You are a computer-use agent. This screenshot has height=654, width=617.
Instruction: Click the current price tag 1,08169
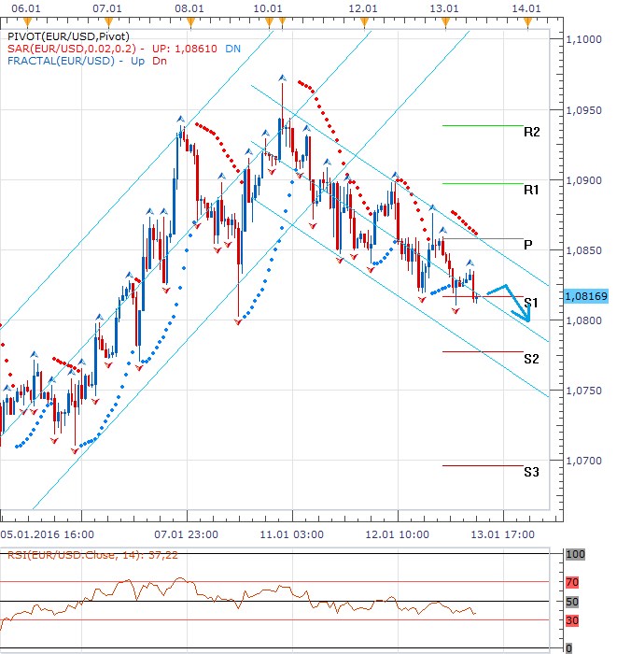(x=586, y=296)
